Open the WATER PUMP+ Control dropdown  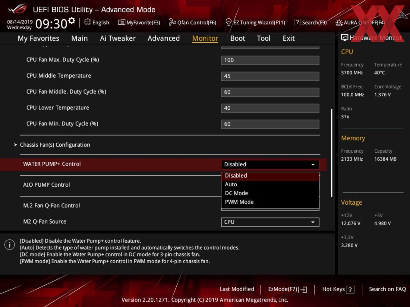click(x=270, y=164)
